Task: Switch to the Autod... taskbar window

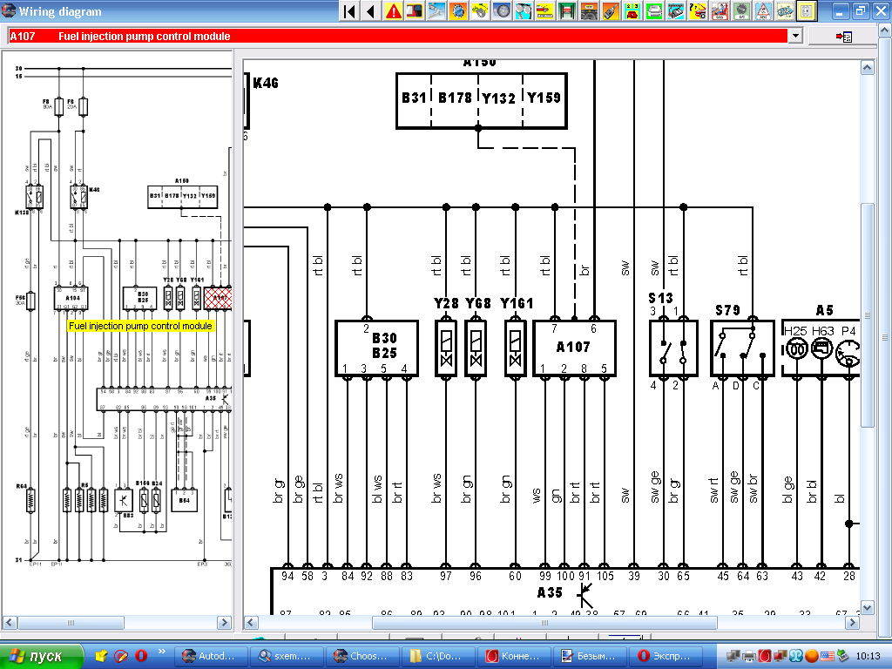Action: pyautogui.click(x=211, y=656)
